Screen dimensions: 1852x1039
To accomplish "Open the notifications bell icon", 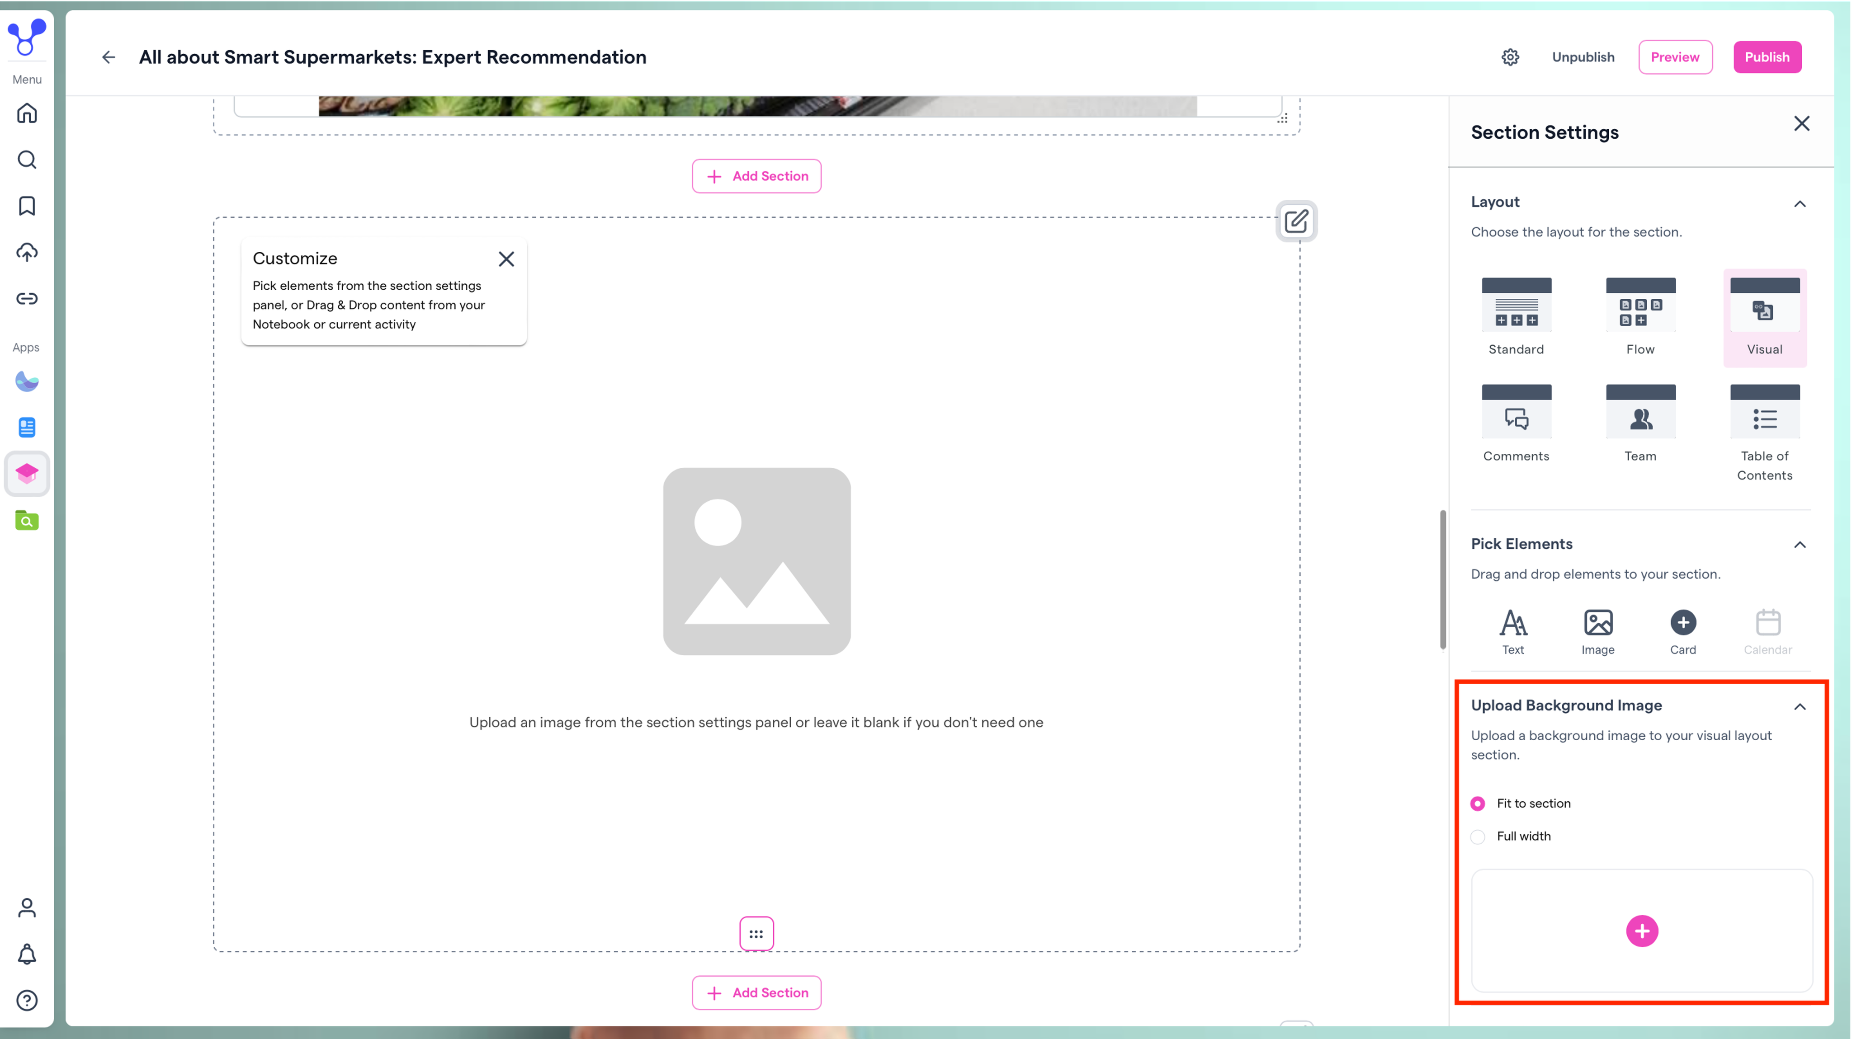I will click(x=27, y=954).
